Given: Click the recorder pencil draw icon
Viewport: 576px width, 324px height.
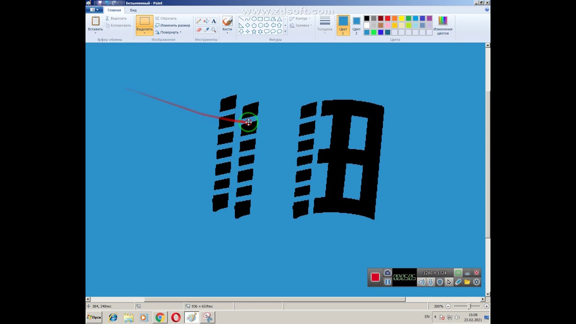Looking at the screenshot, I should click(458, 282).
